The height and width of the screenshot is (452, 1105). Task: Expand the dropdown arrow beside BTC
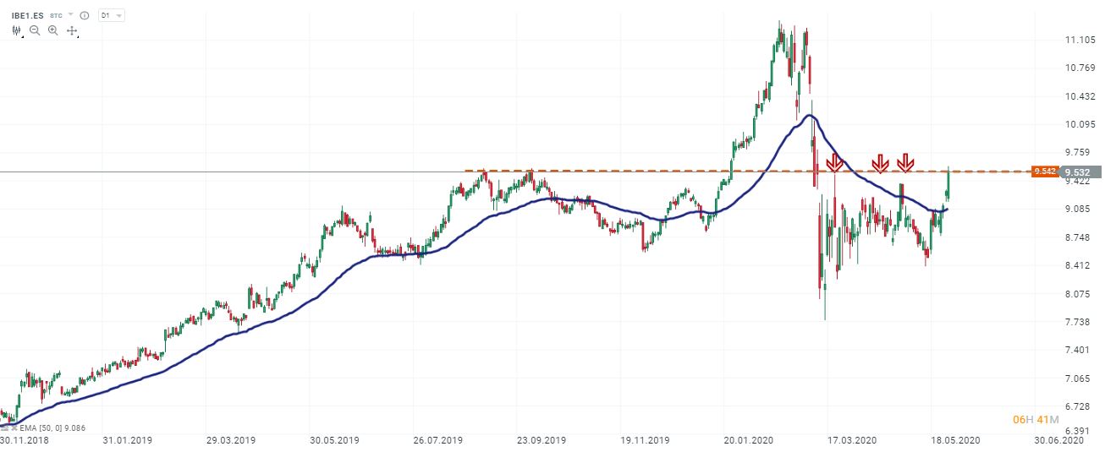click(70, 15)
